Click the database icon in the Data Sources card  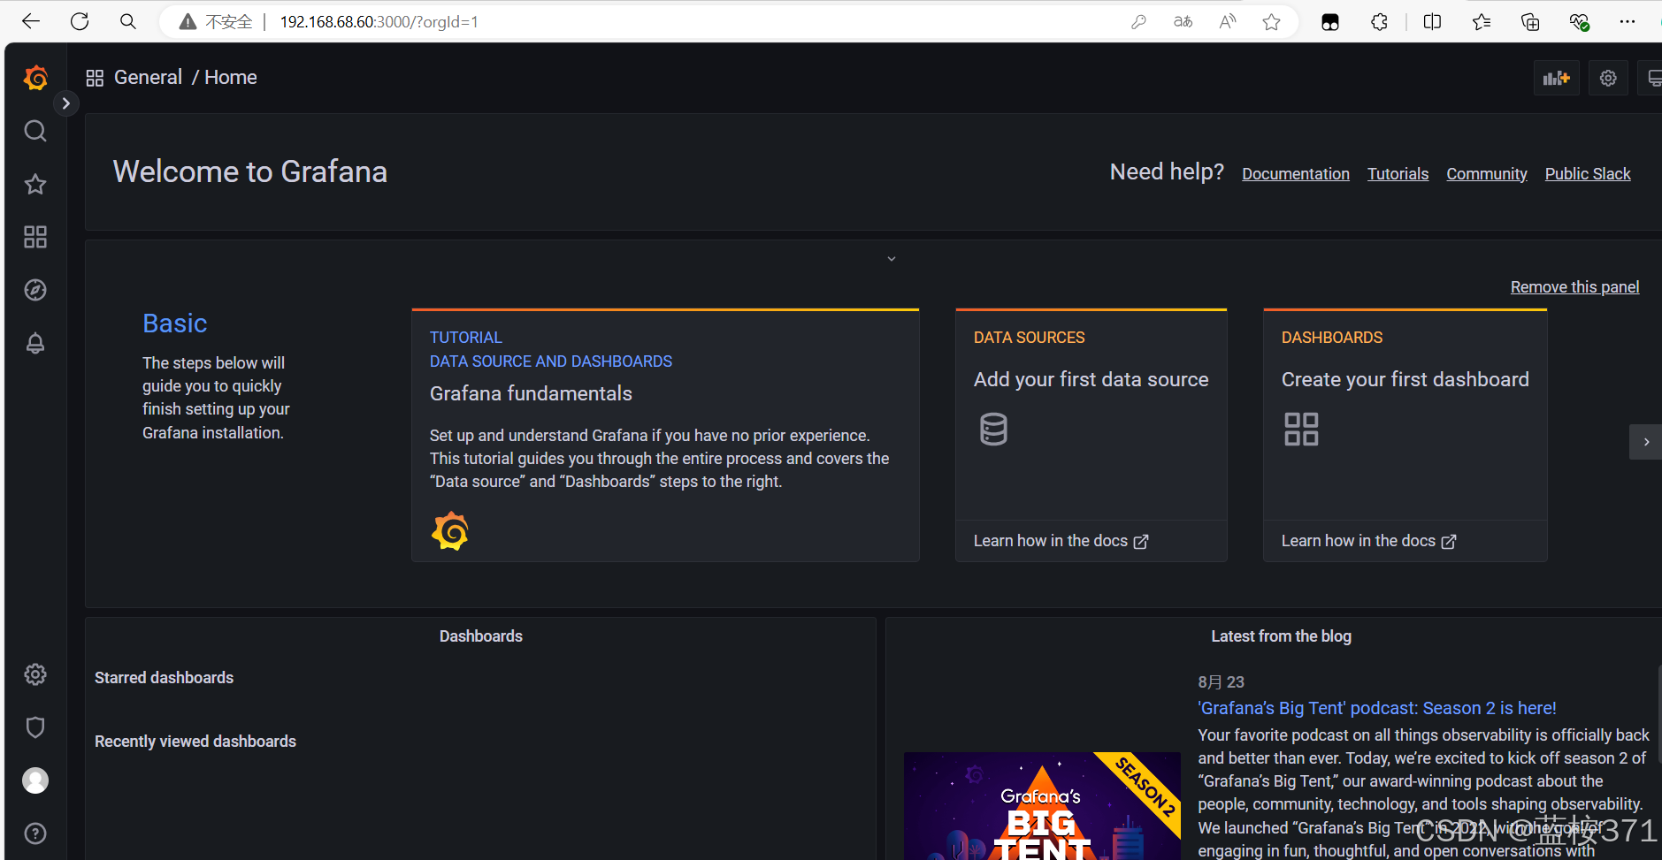tap(993, 430)
